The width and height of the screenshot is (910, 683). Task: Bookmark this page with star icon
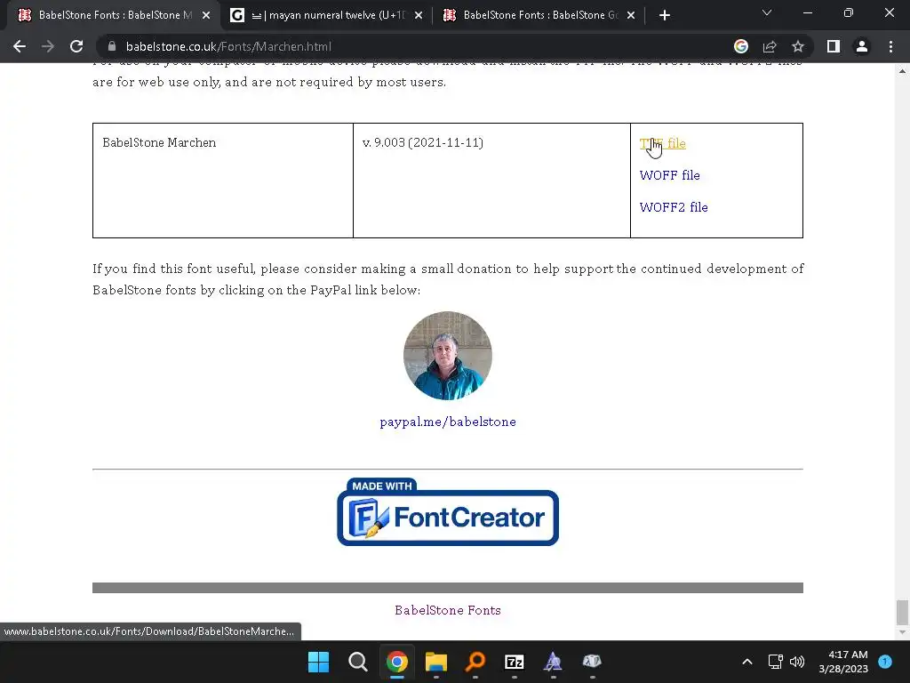(x=798, y=46)
